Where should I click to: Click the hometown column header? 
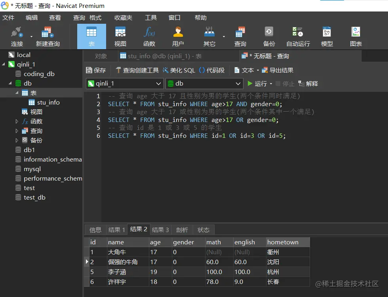pos(288,242)
